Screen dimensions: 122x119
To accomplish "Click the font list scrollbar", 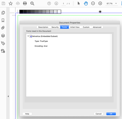I will click(111, 65).
